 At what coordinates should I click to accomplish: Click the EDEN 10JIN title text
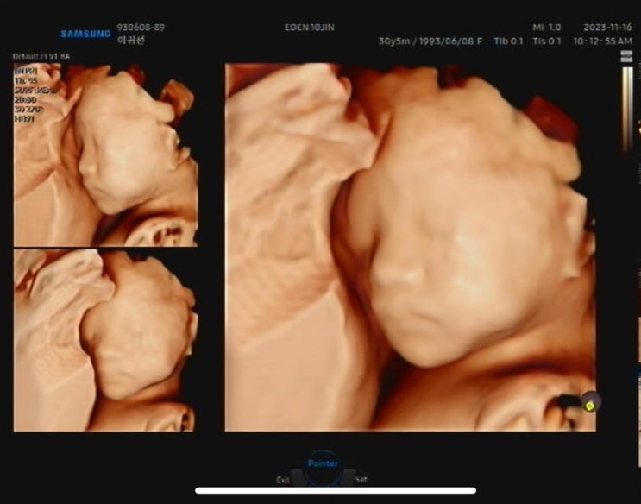(310, 28)
